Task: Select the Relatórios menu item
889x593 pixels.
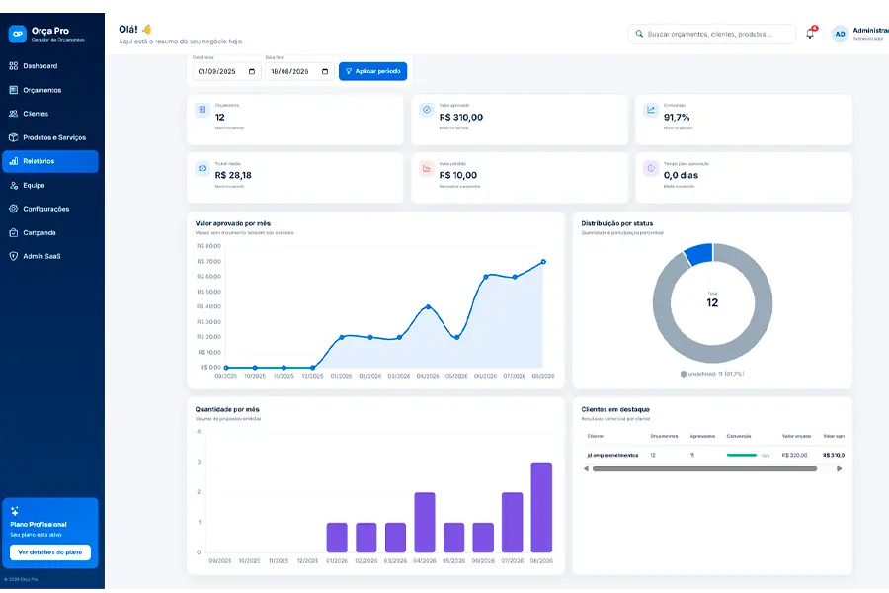Action: (x=50, y=161)
